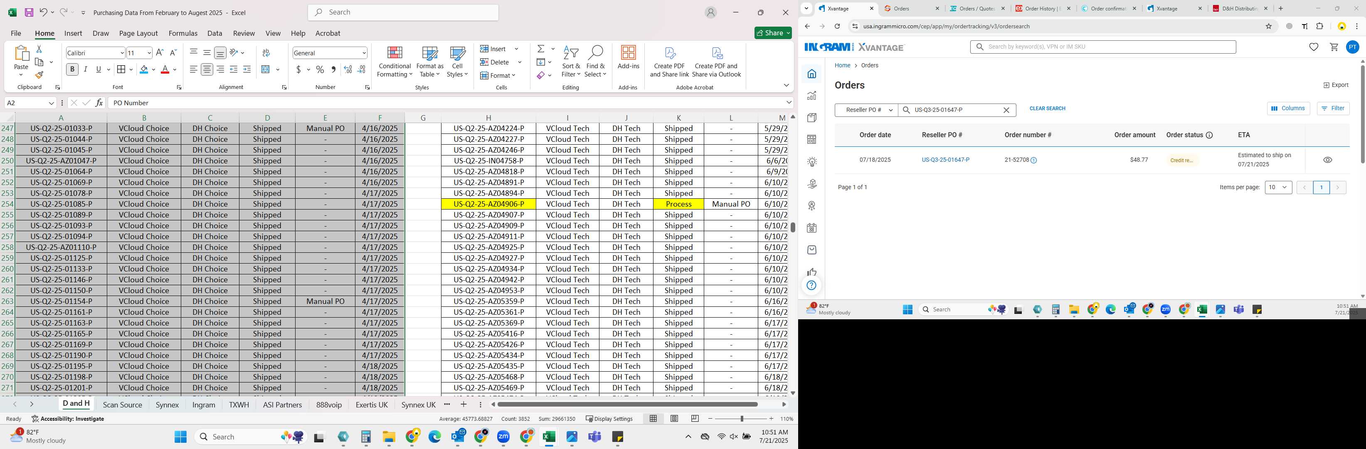1366x449 pixels.
Task: Switch to the Ingram worksheet tab
Action: pos(204,405)
